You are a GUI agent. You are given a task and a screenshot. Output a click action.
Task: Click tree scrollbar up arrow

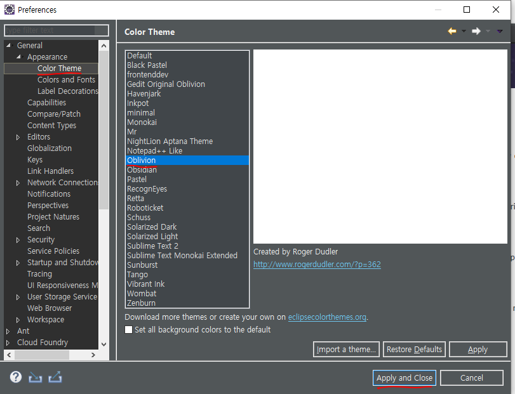(104, 46)
